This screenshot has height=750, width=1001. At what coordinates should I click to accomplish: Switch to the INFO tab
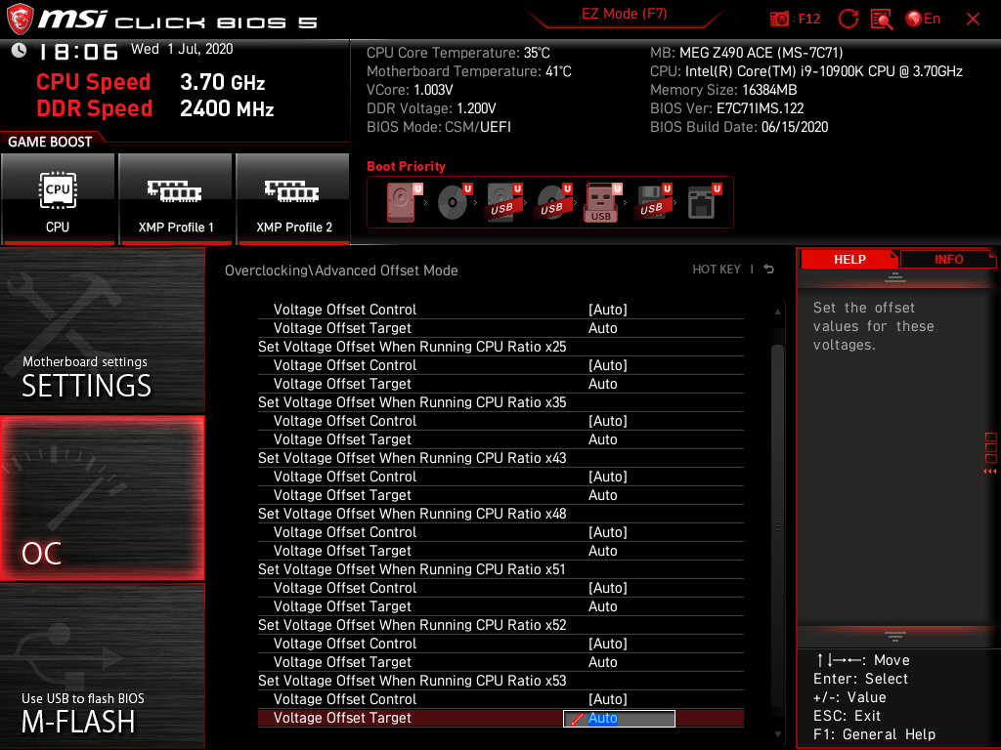click(948, 259)
